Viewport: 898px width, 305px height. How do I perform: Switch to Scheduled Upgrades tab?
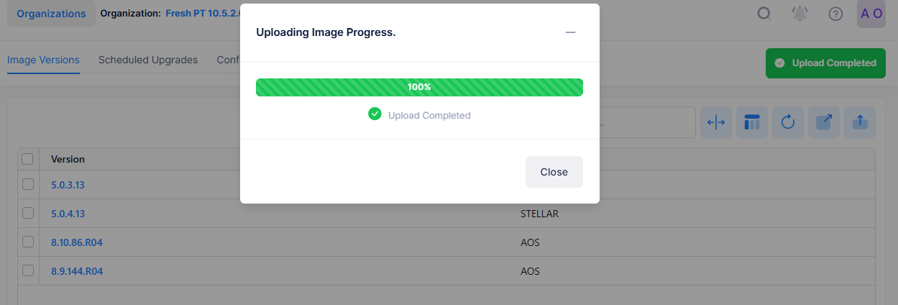click(148, 60)
